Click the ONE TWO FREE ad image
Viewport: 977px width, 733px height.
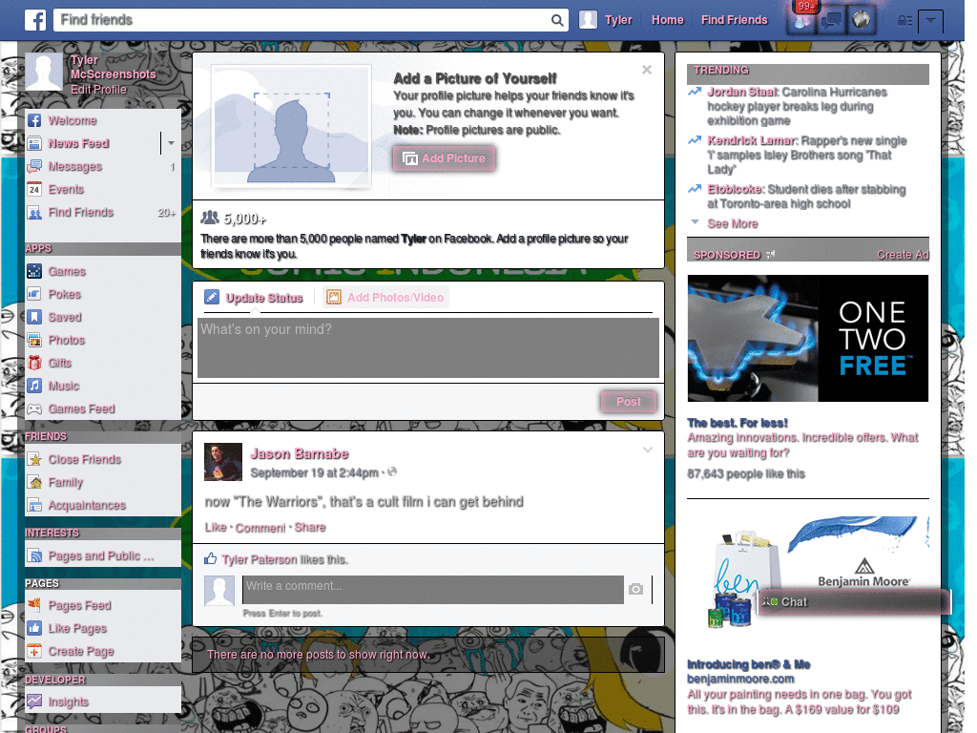coord(807,339)
